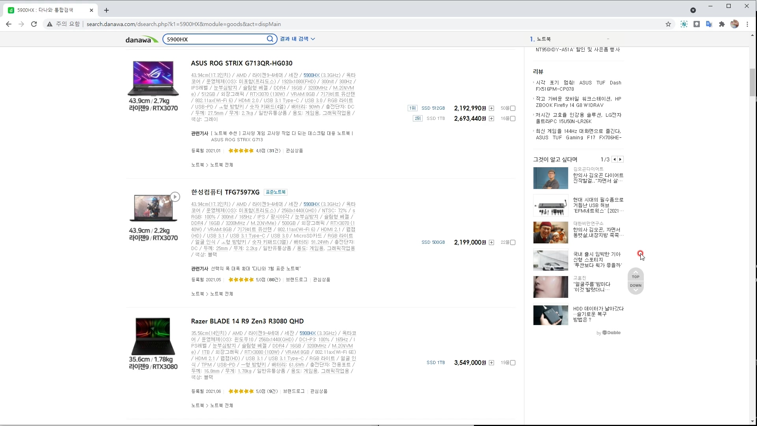Click 관심상품 link under Razer BLADE 14
This screenshot has width=757, height=426.
[x=319, y=391]
